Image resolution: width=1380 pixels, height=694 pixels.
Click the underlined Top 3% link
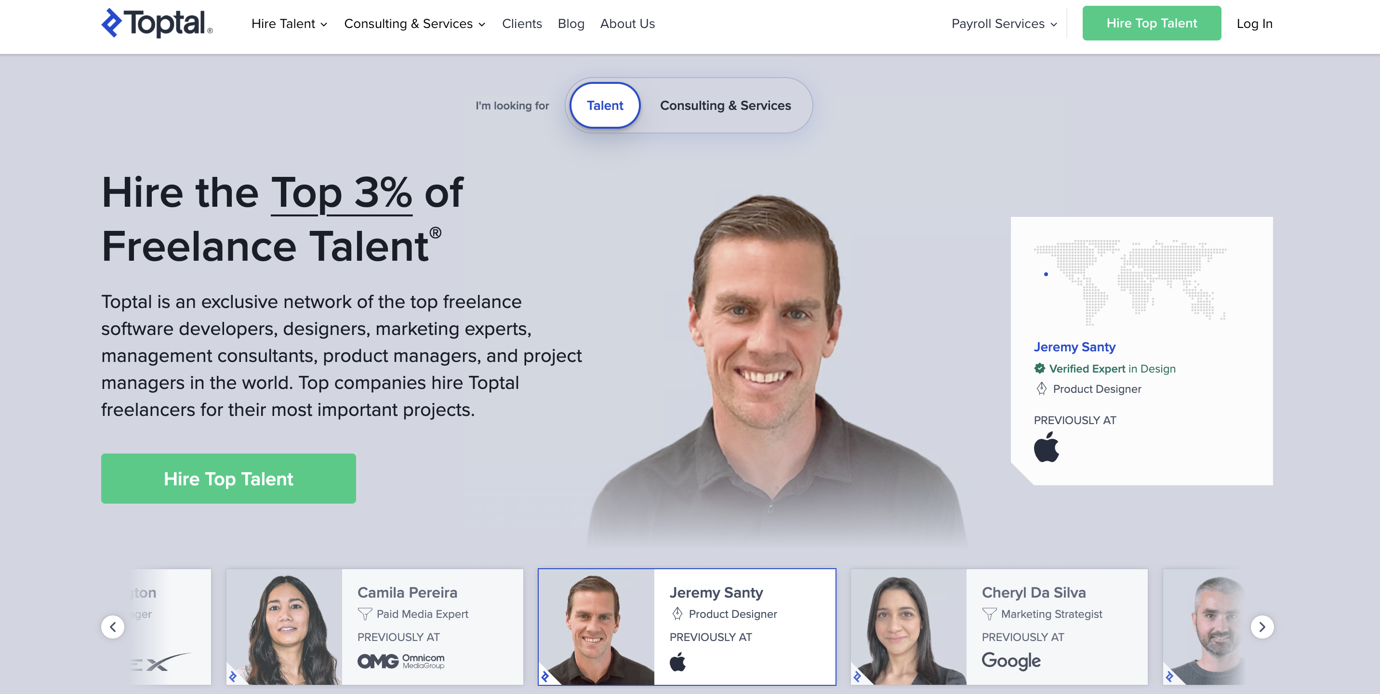341,193
